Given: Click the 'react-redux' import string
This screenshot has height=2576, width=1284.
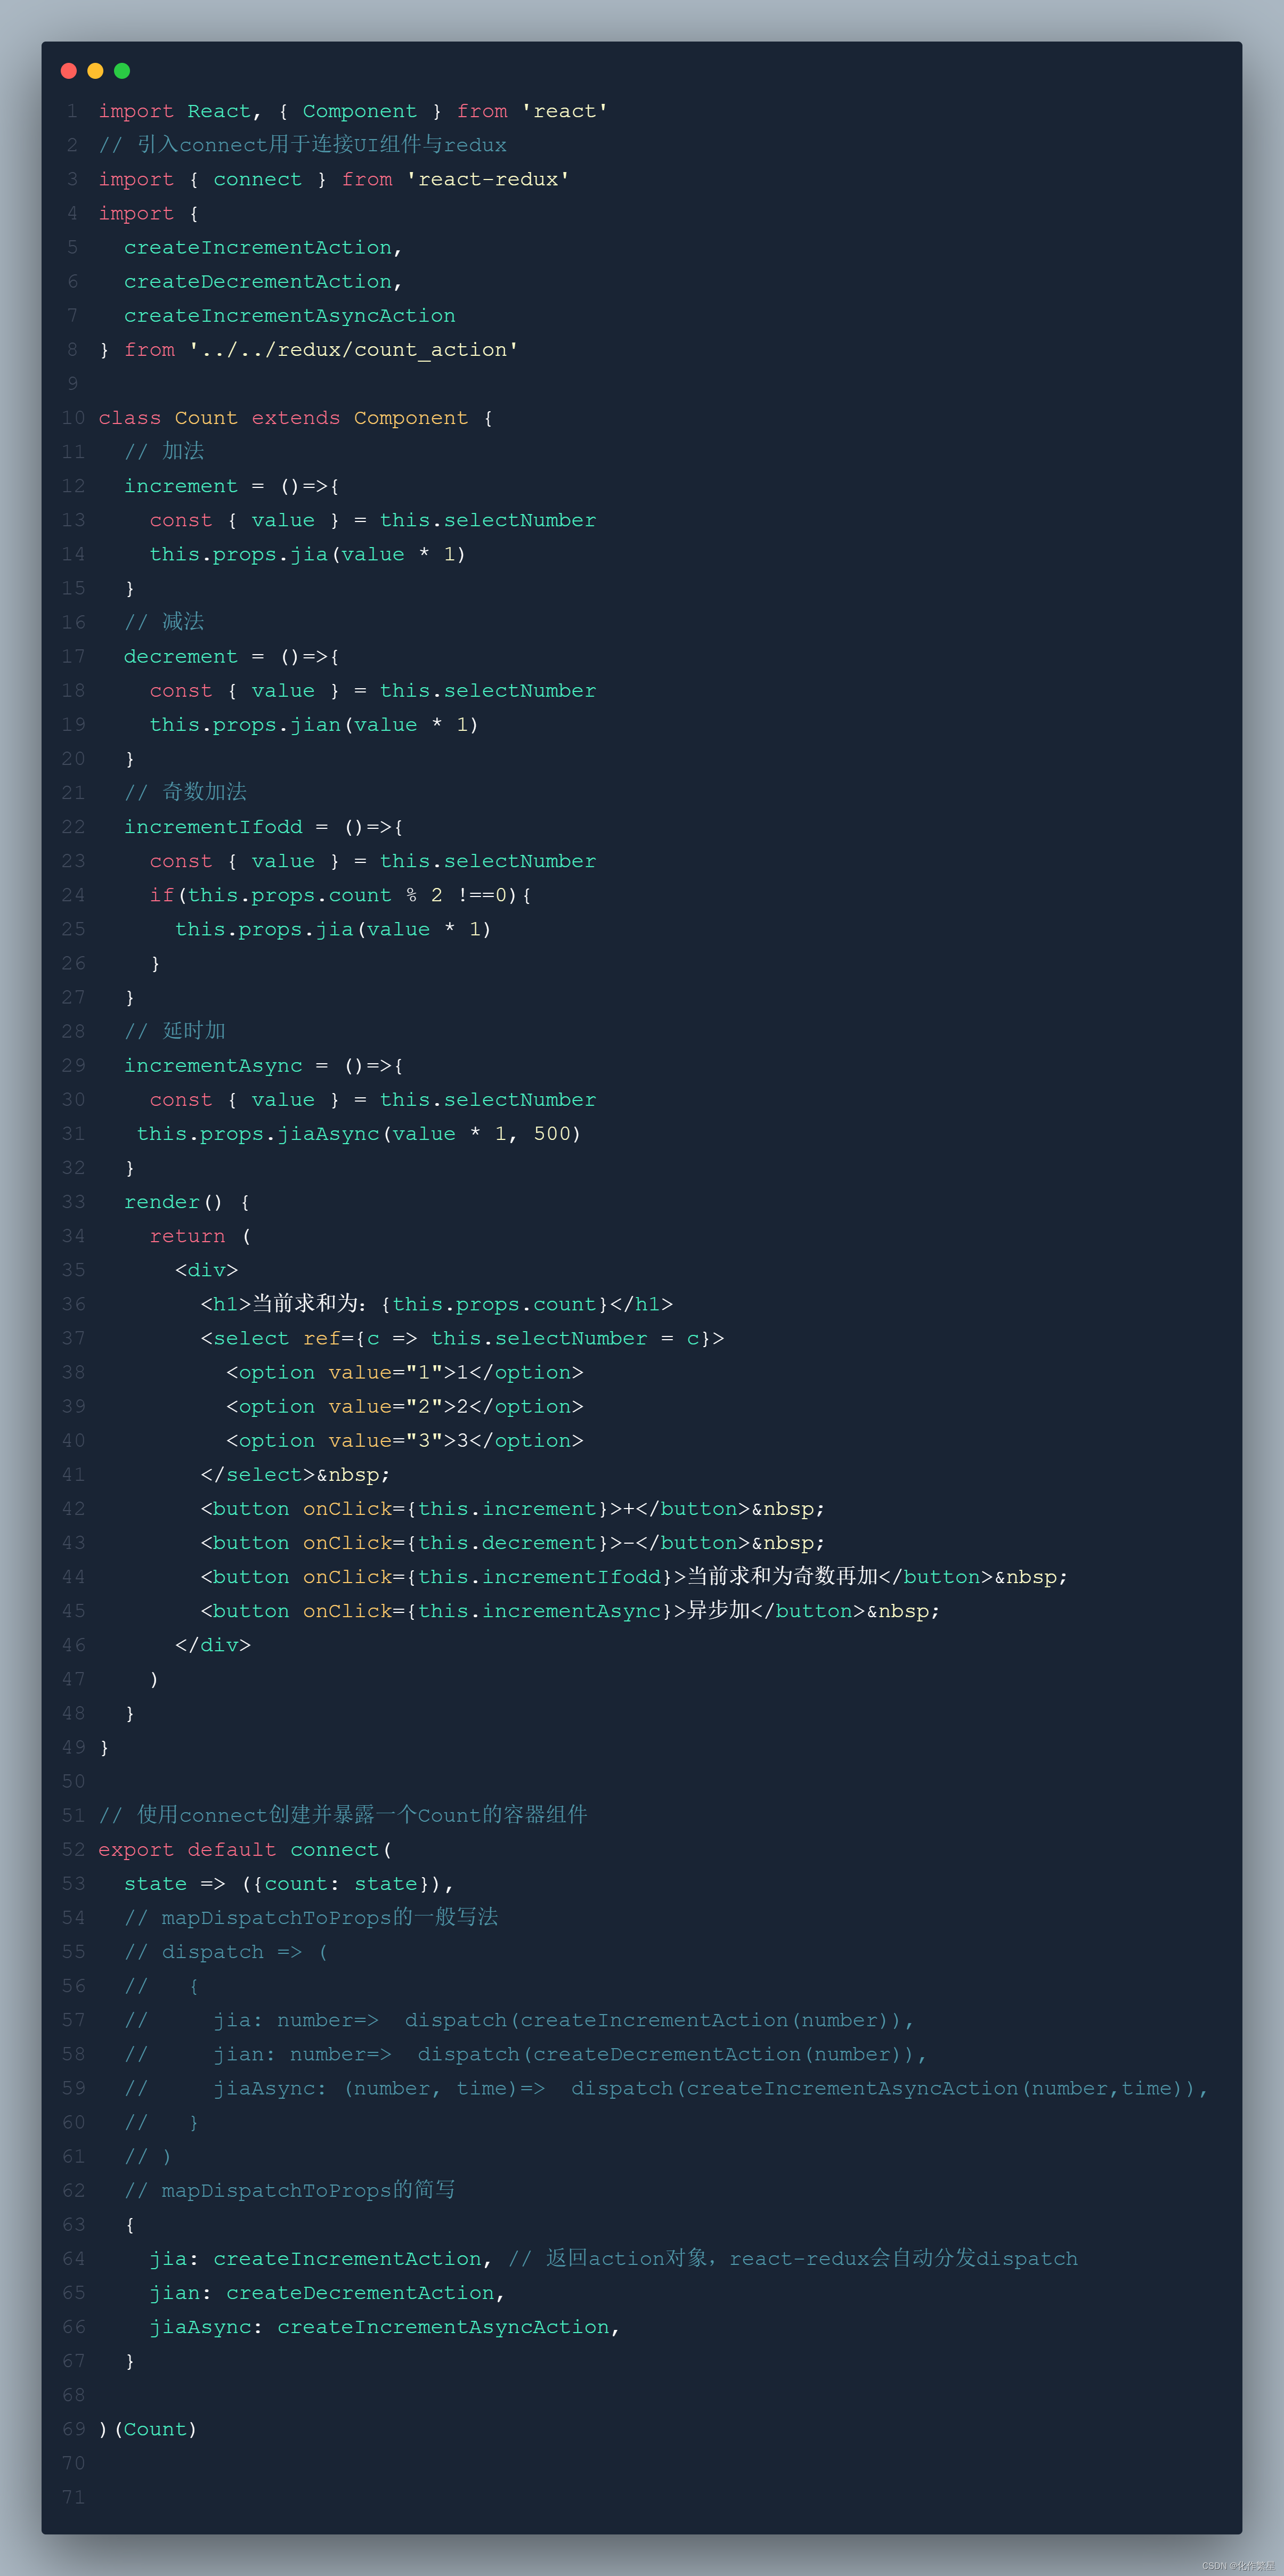Looking at the screenshot, I should 487,179.
